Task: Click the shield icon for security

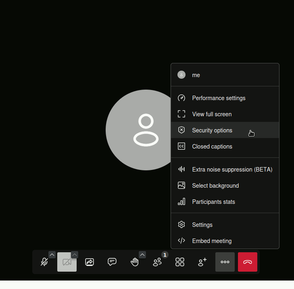Action: (x=181, y=130)
